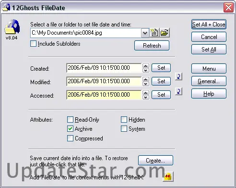
Task: Set the Accessed date
Action: pos(161,95)
